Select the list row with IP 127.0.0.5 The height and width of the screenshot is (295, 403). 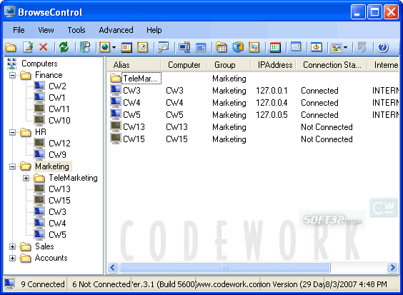tap(253, 114)
